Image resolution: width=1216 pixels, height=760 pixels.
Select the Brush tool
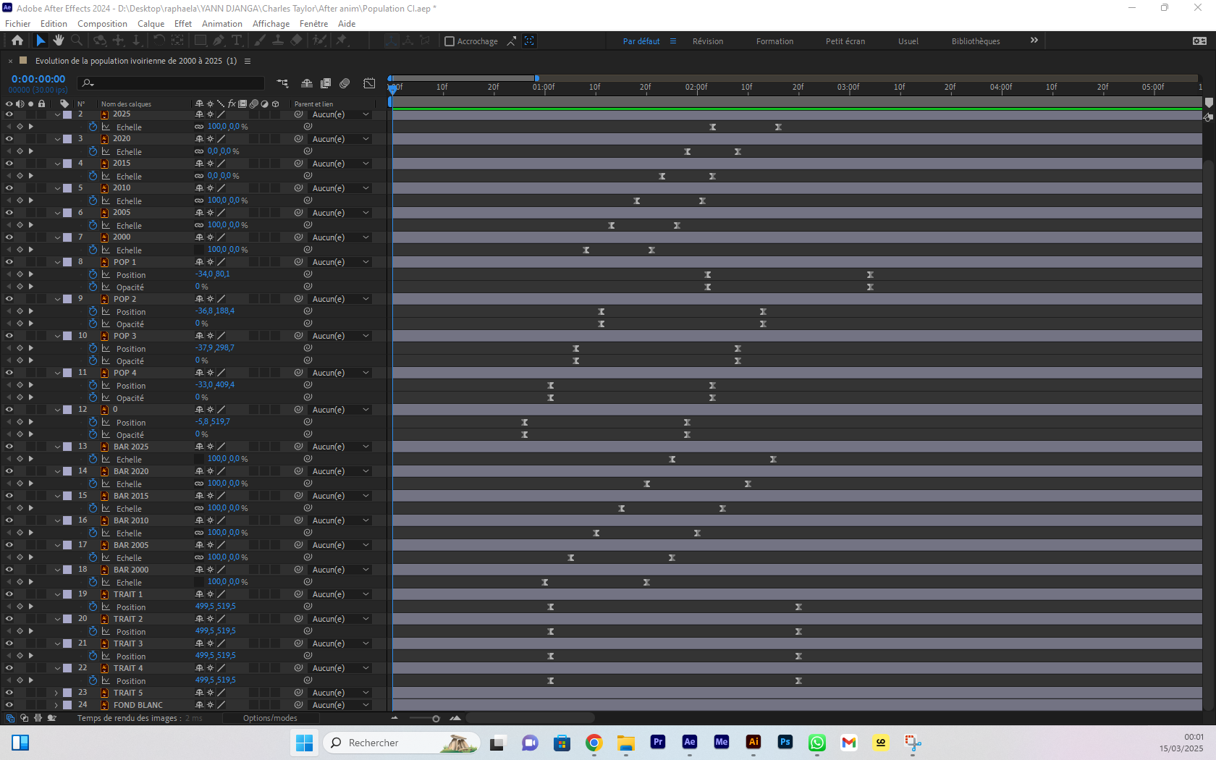click(259, 41)
